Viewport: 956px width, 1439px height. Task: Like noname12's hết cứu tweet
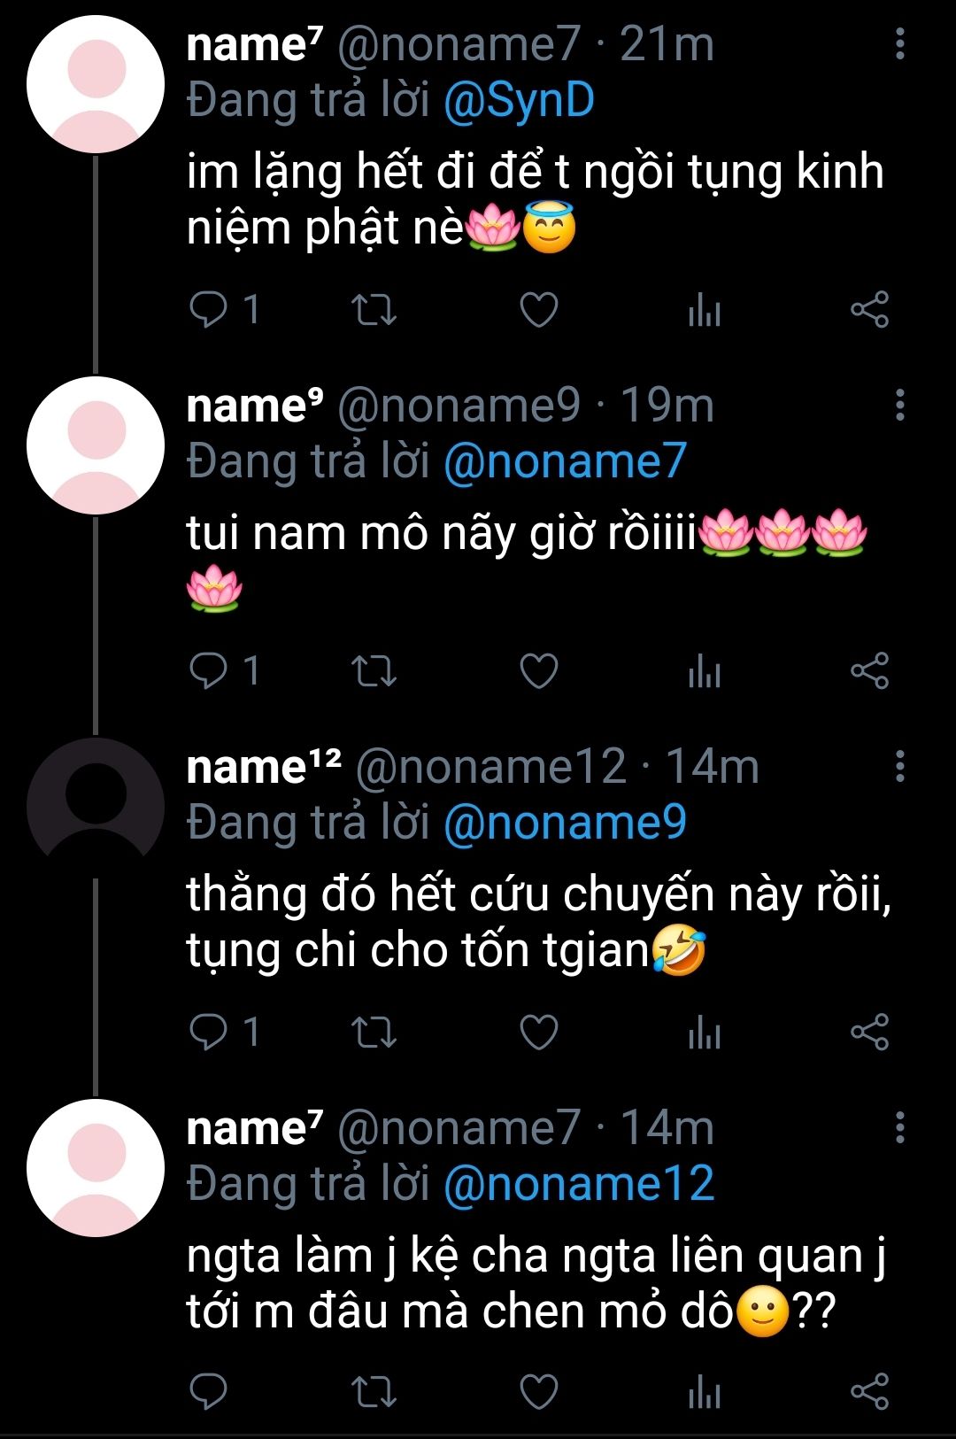(x=538, y=1033)
